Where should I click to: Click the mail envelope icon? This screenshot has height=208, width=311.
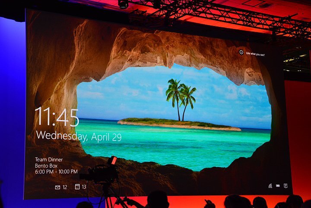coord(57,187)
